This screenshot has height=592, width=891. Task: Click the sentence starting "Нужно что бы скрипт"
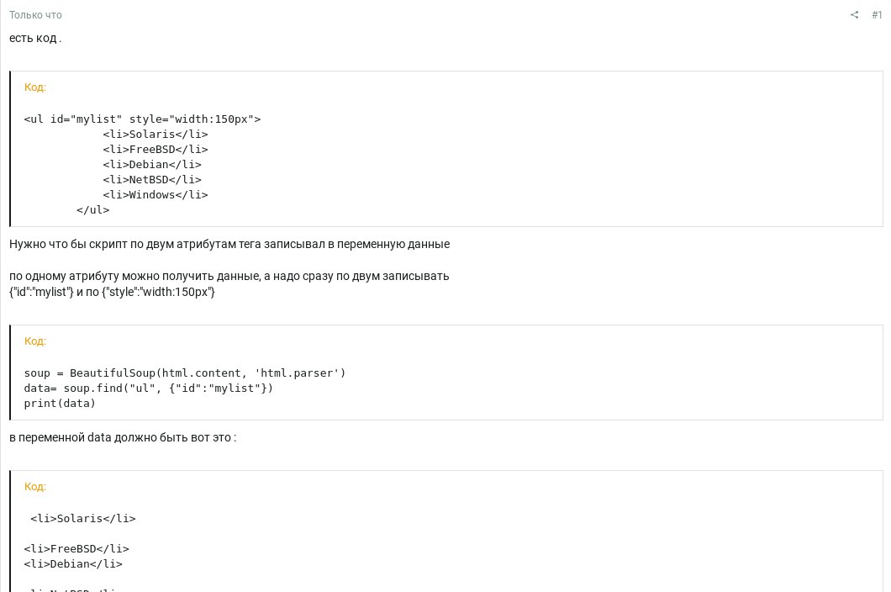coord(229,244)
